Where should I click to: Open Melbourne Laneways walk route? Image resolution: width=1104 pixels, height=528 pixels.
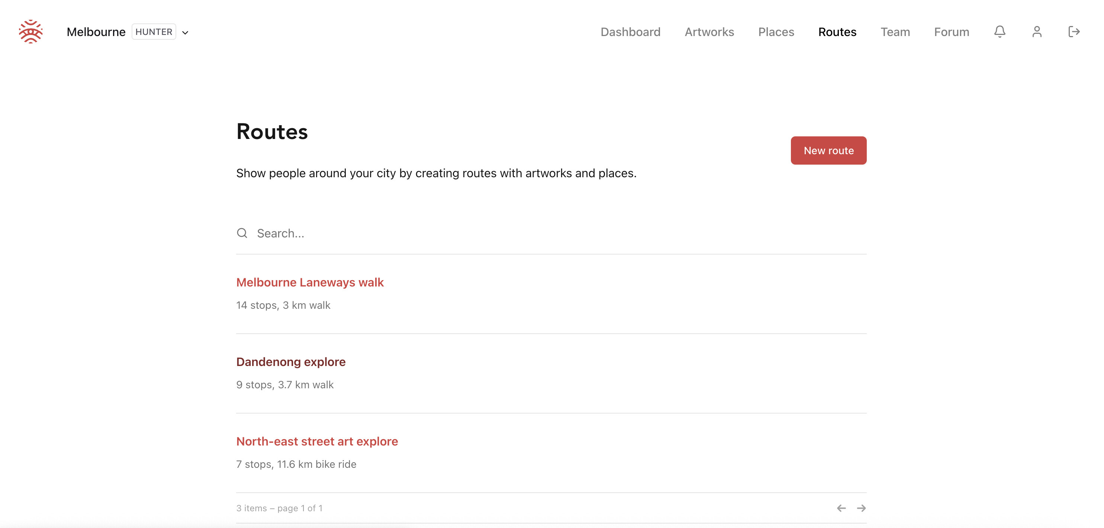coord(310,282)
